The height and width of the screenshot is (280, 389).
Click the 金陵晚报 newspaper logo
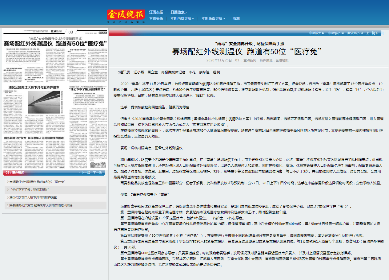(x=126, y=14)
